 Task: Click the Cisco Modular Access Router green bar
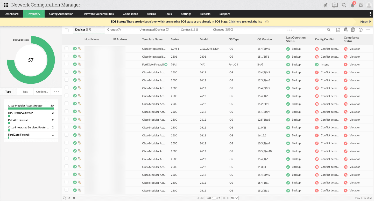coord(31,109)
